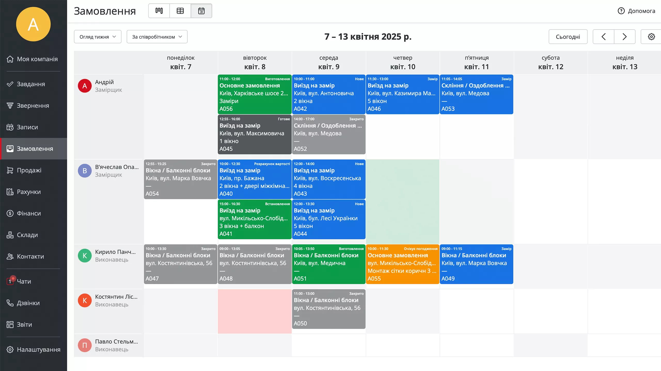The width and height of the screenshot is (661, 371).
Task: Expand the Огляд тижня dropdown
Action: pos(98,37)
